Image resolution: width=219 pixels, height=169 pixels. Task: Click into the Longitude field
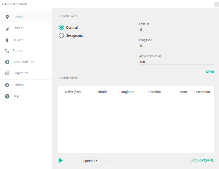point(176,46)
